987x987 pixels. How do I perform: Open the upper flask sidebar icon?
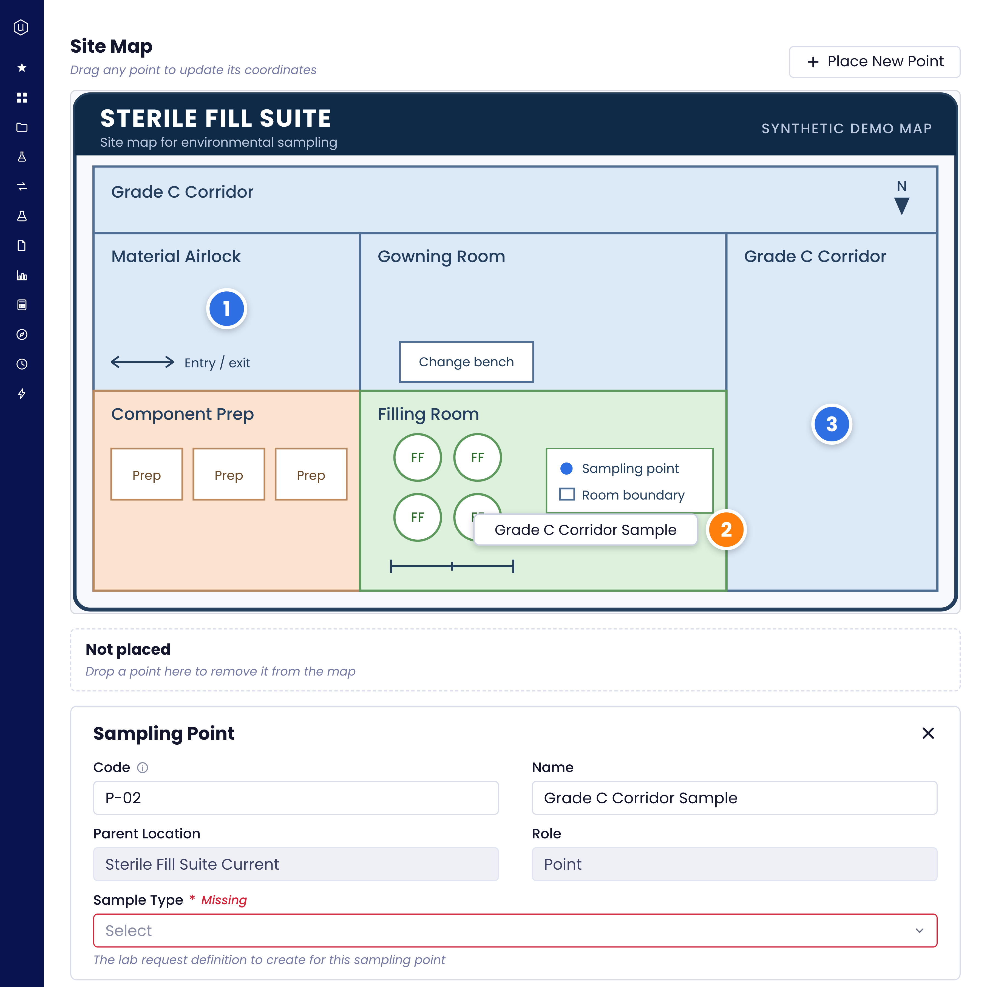coord(21,156)
